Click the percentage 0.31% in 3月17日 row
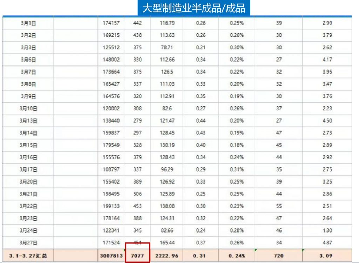This screenshot has height=263, width=359. click(237, 169)
